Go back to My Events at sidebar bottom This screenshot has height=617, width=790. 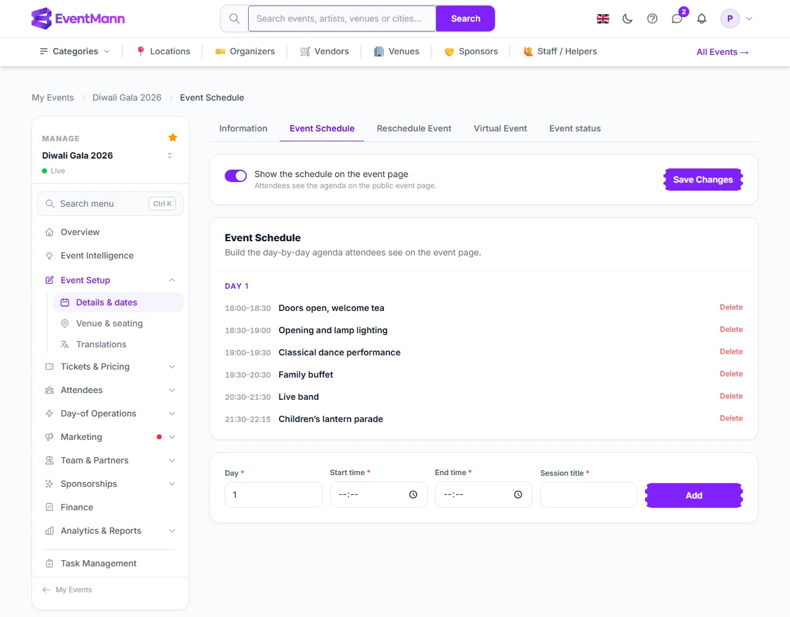(67, 590)
